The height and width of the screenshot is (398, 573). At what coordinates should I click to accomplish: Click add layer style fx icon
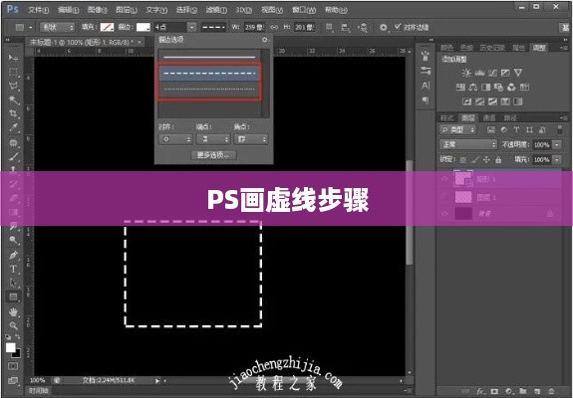[x=480, y=391]
